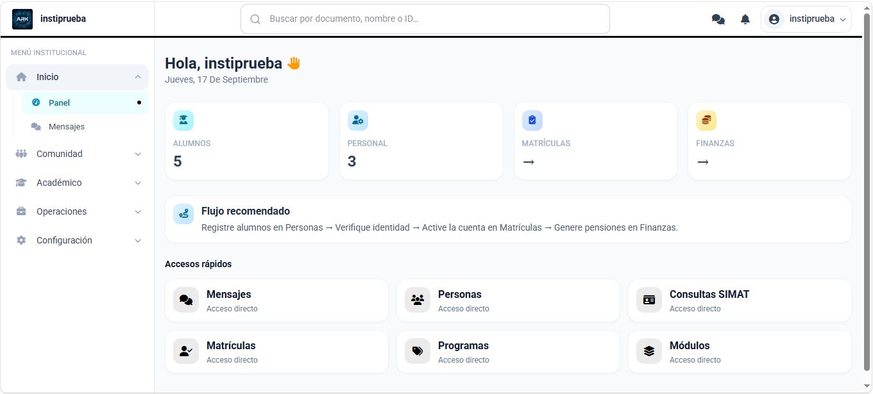Open the Consultas SIMAT quick access card
The width and height of the screenshot is (873, 394).
click(740, 300)
